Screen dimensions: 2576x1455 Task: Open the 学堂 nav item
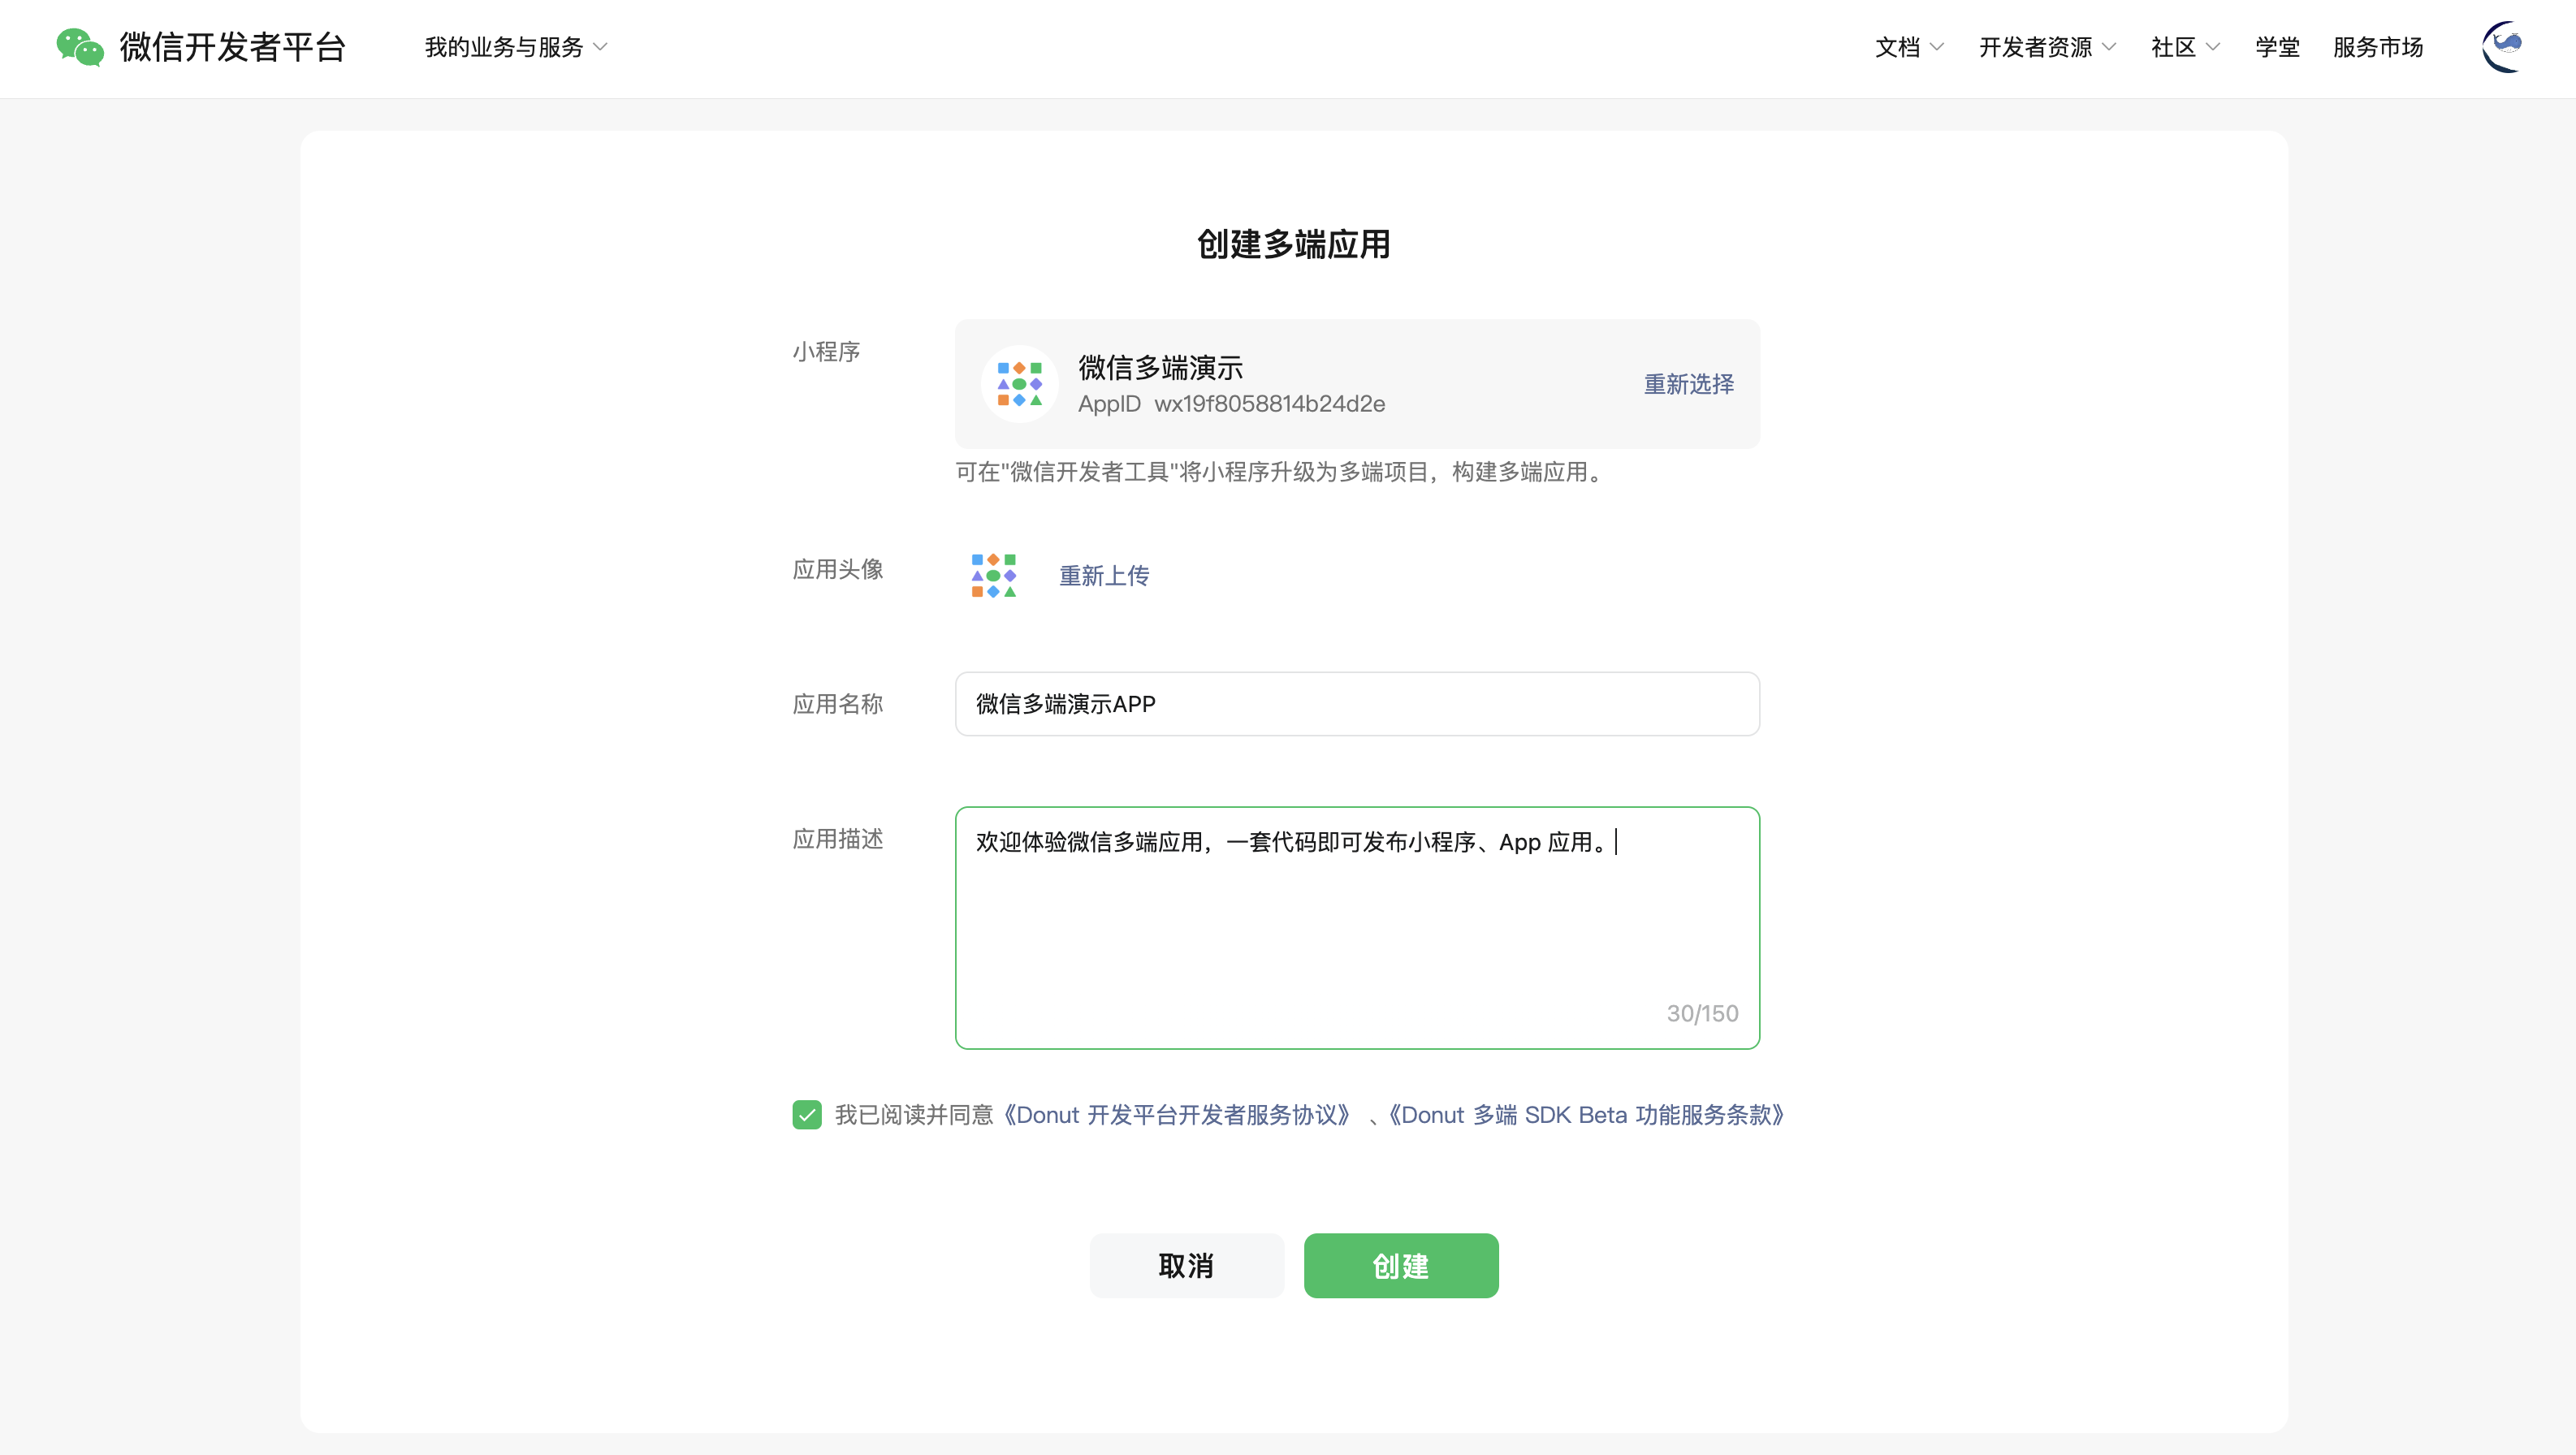(2277, 47)
